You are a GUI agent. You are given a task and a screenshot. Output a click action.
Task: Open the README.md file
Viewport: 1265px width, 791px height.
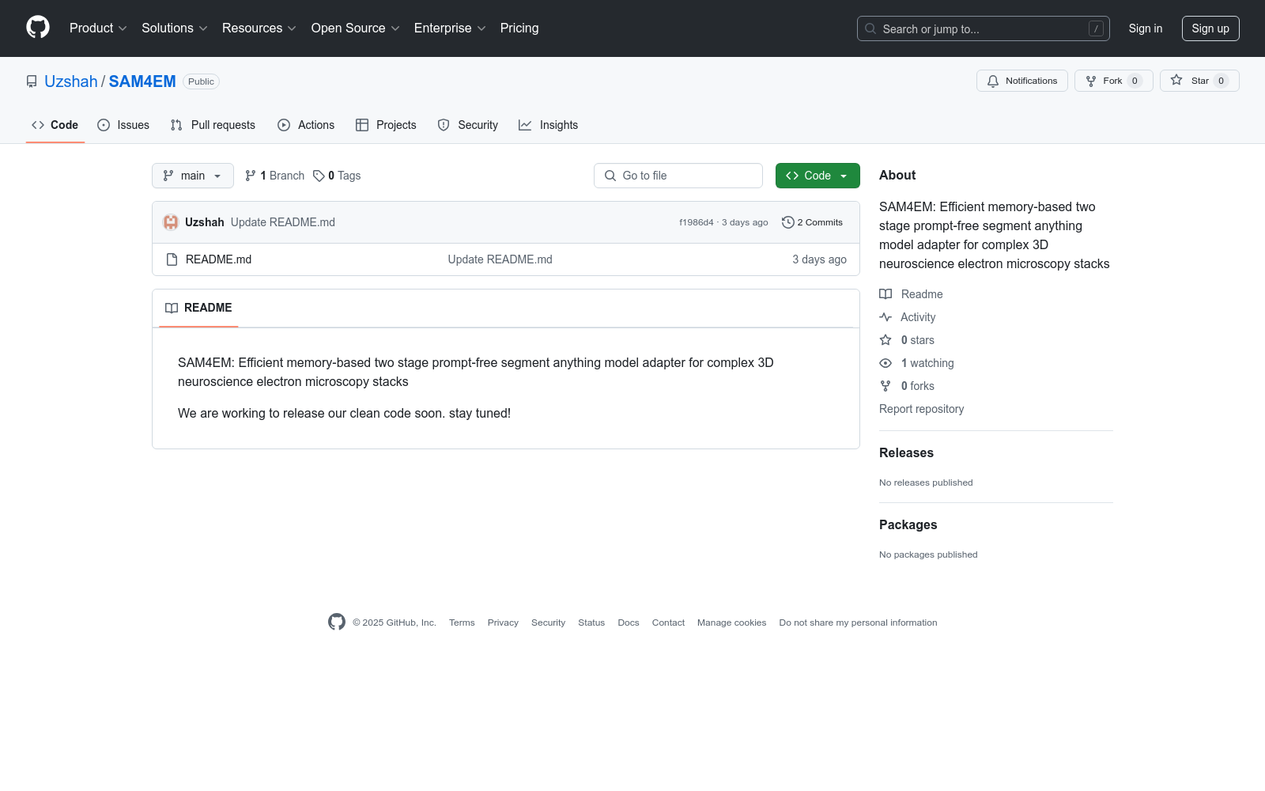coord(218,259)
